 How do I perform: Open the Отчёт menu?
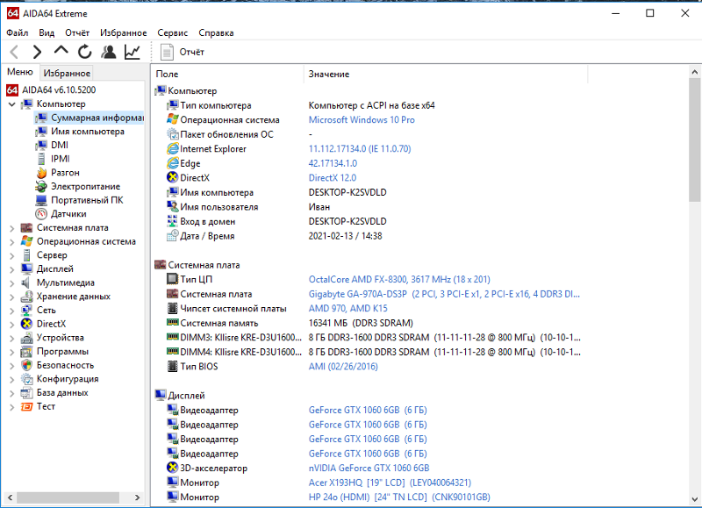(x=77, y=32)
